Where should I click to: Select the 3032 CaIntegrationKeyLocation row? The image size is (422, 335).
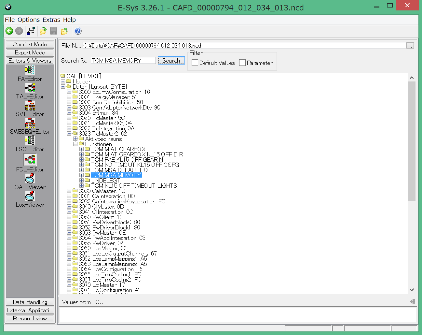point(122,201)
